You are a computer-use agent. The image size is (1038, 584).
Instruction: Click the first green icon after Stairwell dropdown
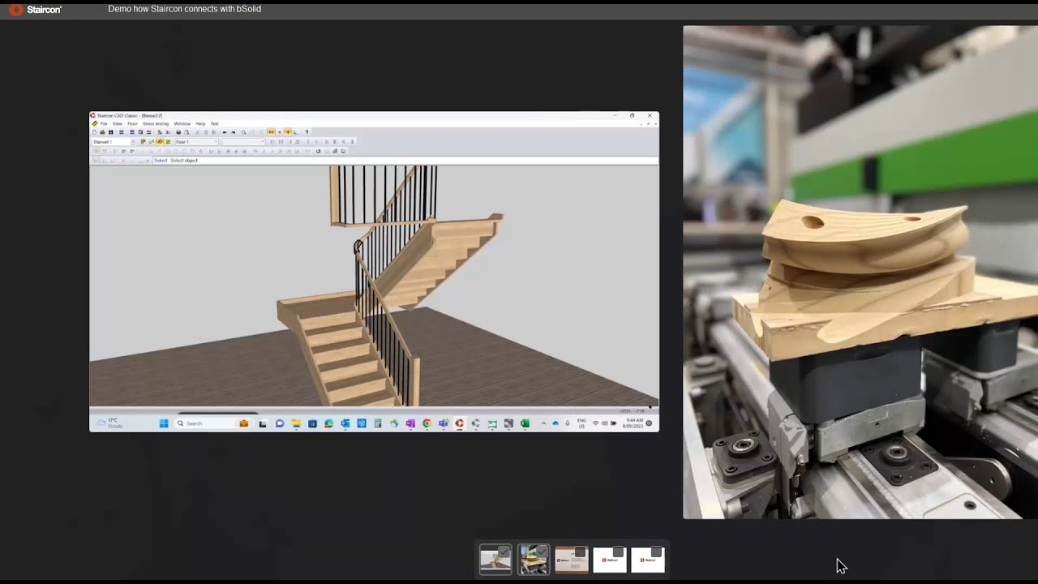point(144,142)
